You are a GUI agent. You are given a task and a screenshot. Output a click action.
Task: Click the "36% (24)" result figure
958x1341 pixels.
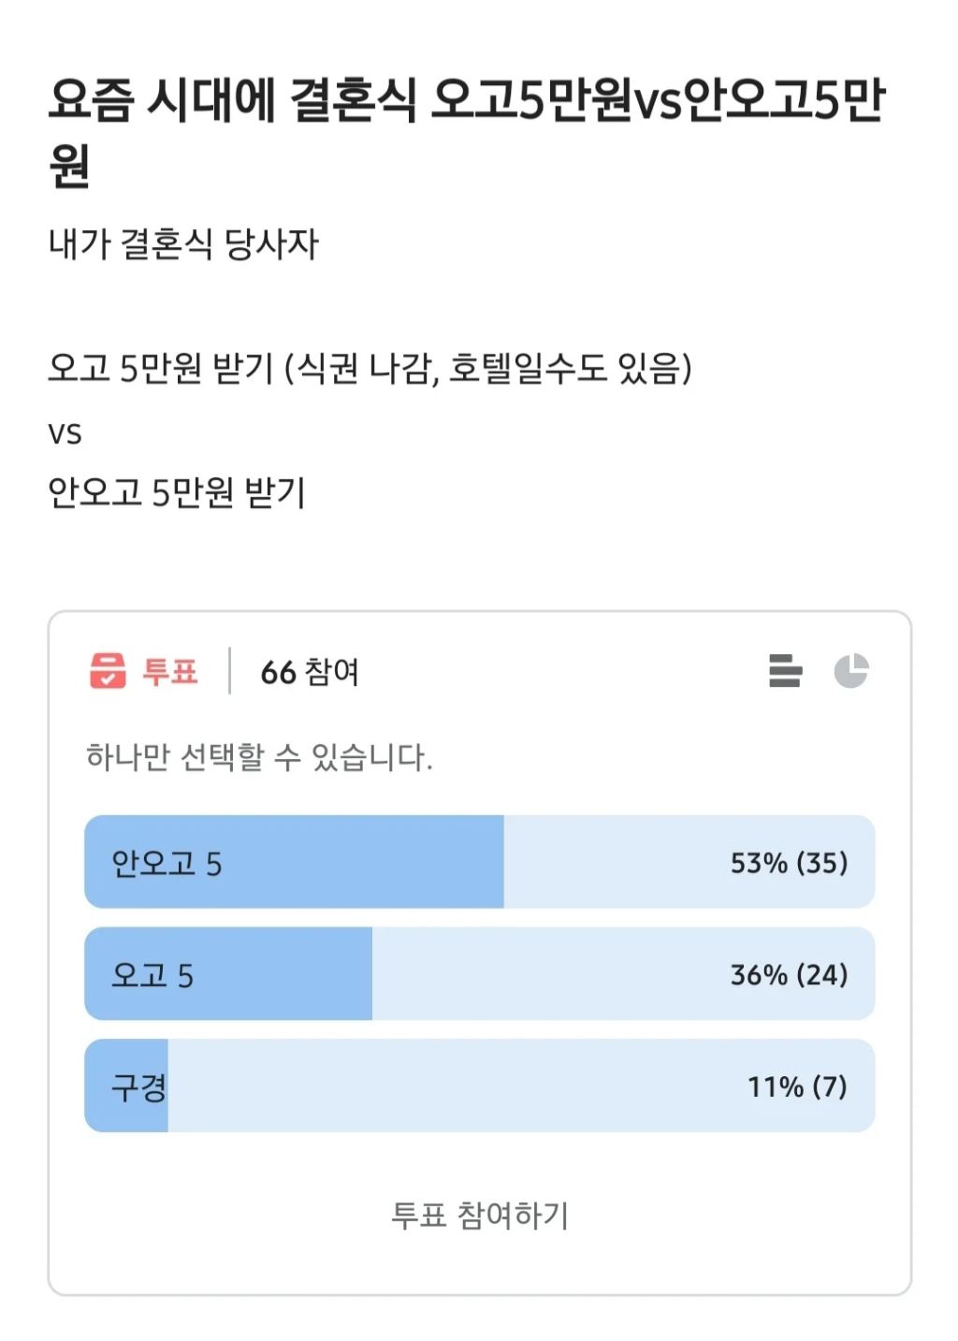point(789,975)
